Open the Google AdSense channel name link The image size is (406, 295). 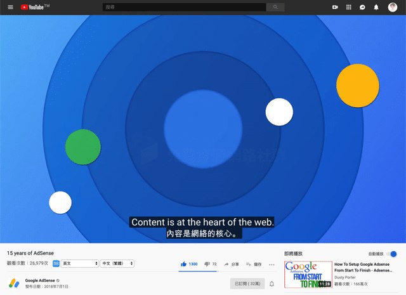point(40,280)
